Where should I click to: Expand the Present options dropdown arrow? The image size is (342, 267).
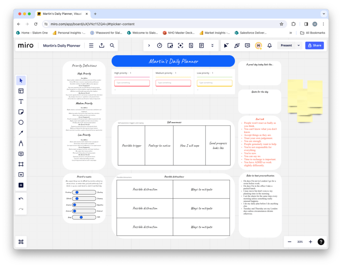299,45
